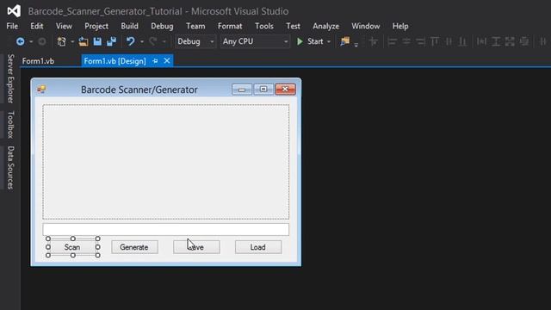Open the Test menu
This screenshot has width=551, height=310.
coord(293,26)
